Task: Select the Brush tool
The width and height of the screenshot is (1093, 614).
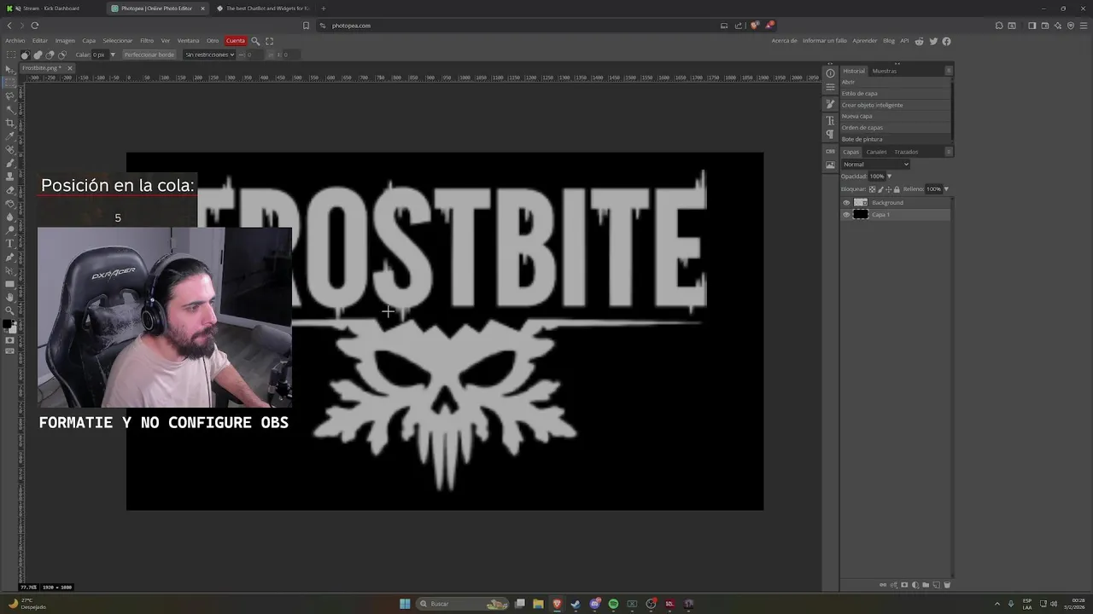Action: (x=10, y=164)
